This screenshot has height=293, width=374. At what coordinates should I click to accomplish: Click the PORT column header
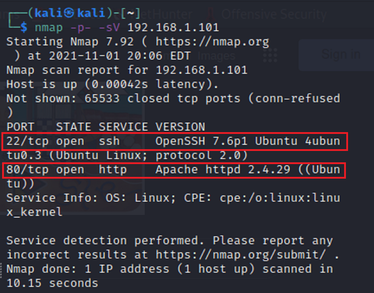click(20, 127)
